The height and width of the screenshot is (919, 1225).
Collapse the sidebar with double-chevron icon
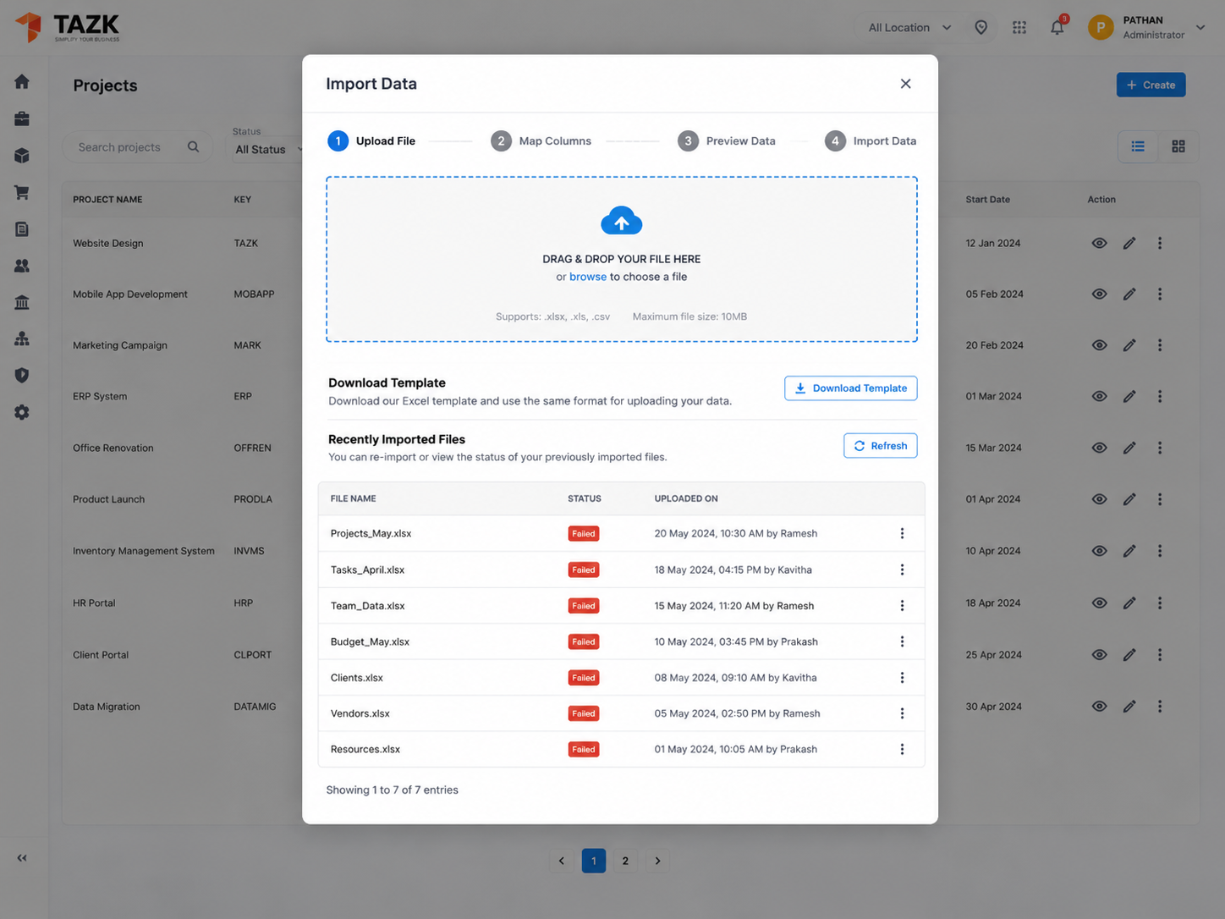[22, 858]
